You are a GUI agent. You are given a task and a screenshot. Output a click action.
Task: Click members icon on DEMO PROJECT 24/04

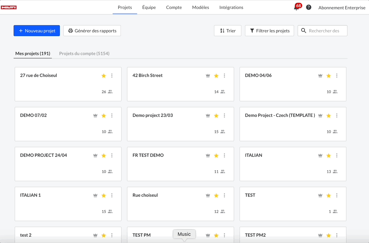point(110,172)
